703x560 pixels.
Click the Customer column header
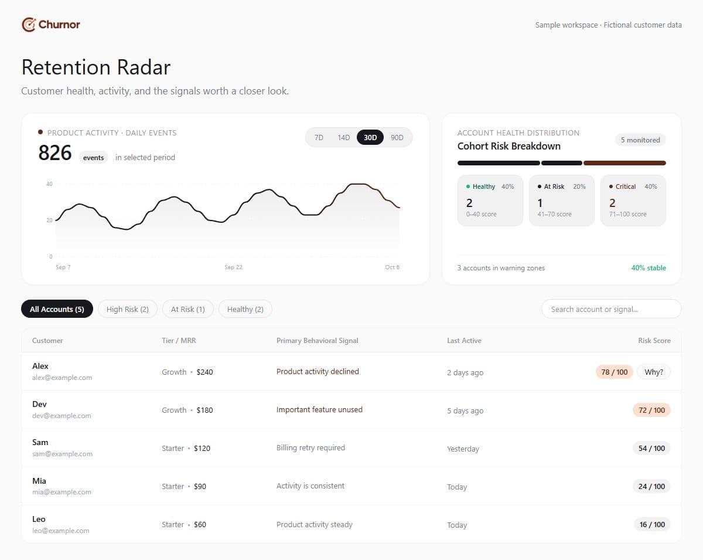coord(47,341)
